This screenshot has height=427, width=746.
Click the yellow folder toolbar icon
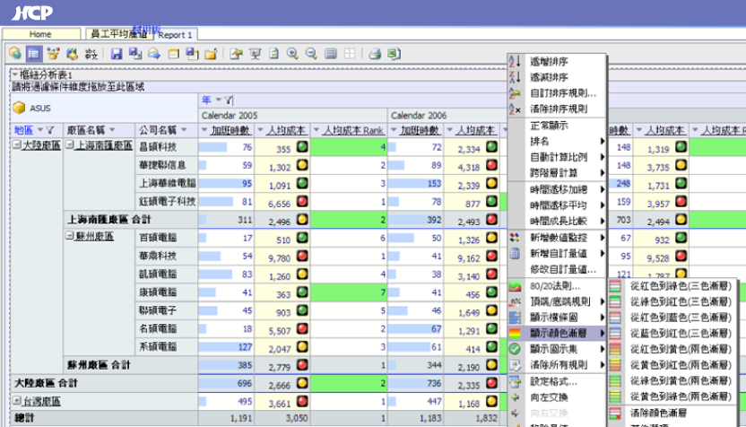pyautogui.click(x=211, y=54)
